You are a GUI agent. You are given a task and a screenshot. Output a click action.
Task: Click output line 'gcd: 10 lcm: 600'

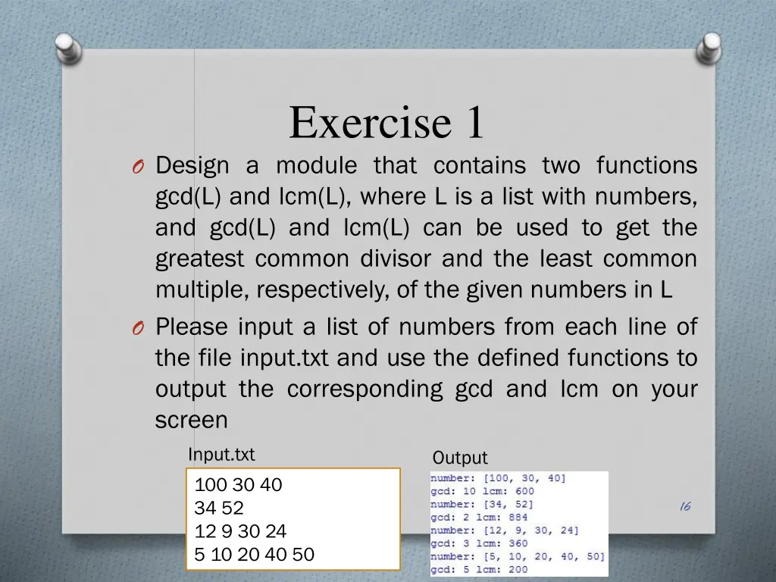point(483,491)
